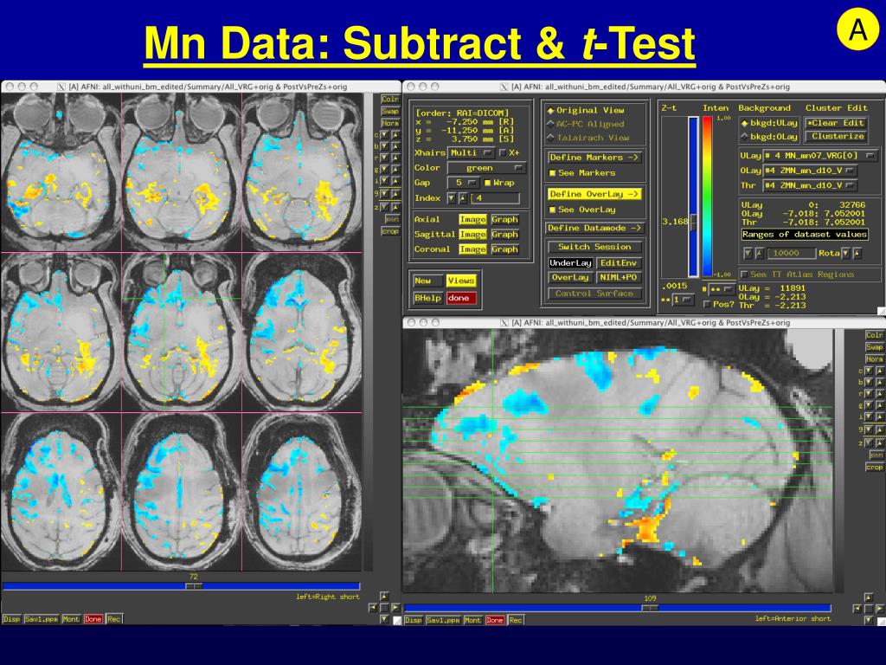Click the OverLay chooser button
886x665 pixels.
570,278
